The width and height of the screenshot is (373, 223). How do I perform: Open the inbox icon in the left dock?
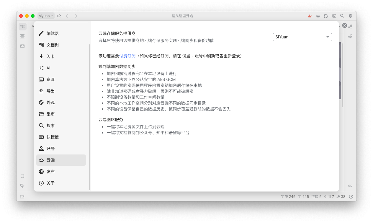click(x=22, y=46)
